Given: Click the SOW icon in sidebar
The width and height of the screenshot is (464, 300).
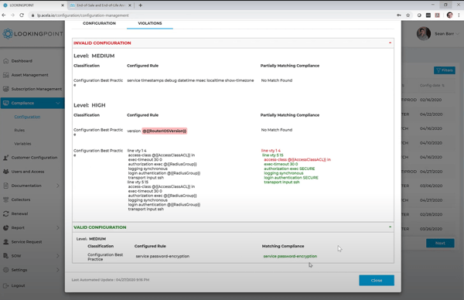Looking at the screenshot, I should pos(6,256).
